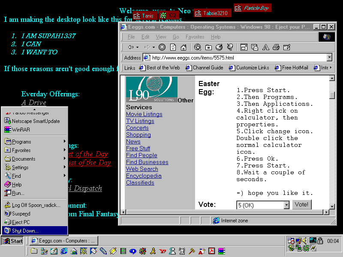The height and width of the screenshot is (257, 343).
Task: Show the History toolbar icon
Action: tap(219, 47)
